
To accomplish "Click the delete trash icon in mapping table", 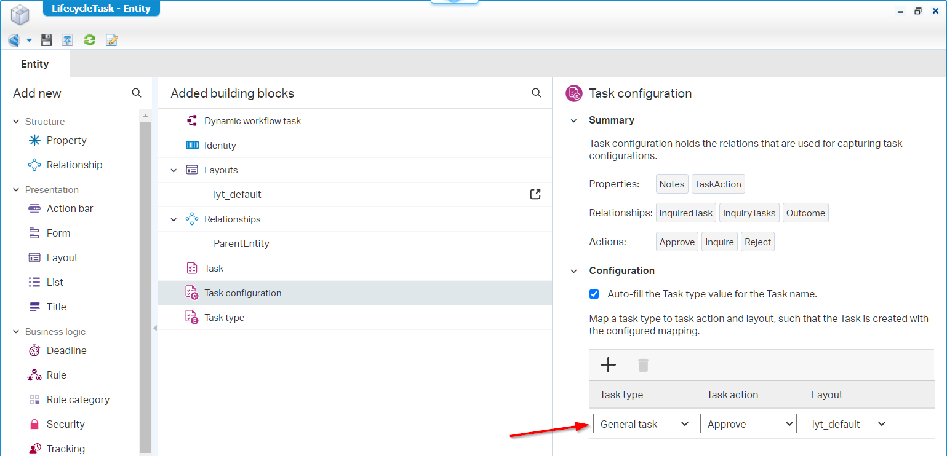I will [x=643, y=365].
